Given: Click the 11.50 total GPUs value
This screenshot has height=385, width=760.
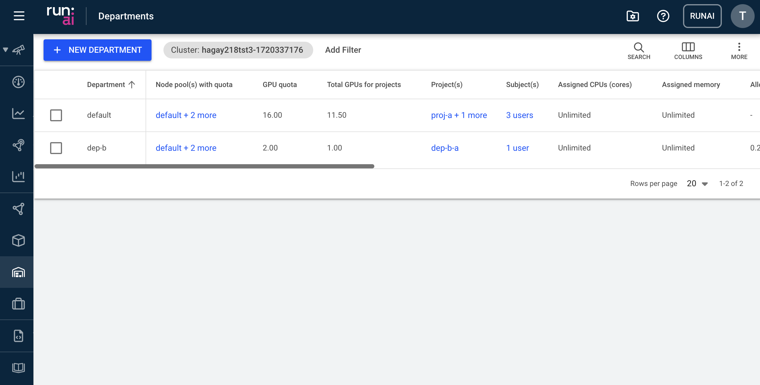Looking at the screenshot, I should (x=337, y=115).
